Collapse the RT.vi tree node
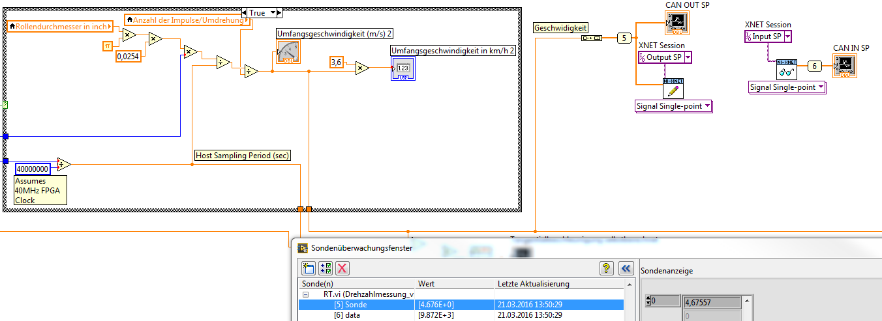This screenshot has width=882, height=321. [x=305, y=294]
